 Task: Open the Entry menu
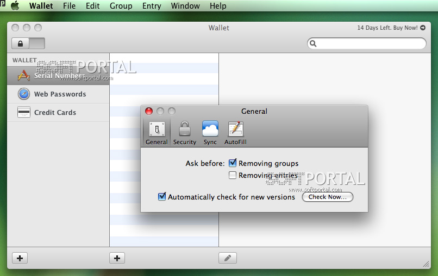click(152, 6)
